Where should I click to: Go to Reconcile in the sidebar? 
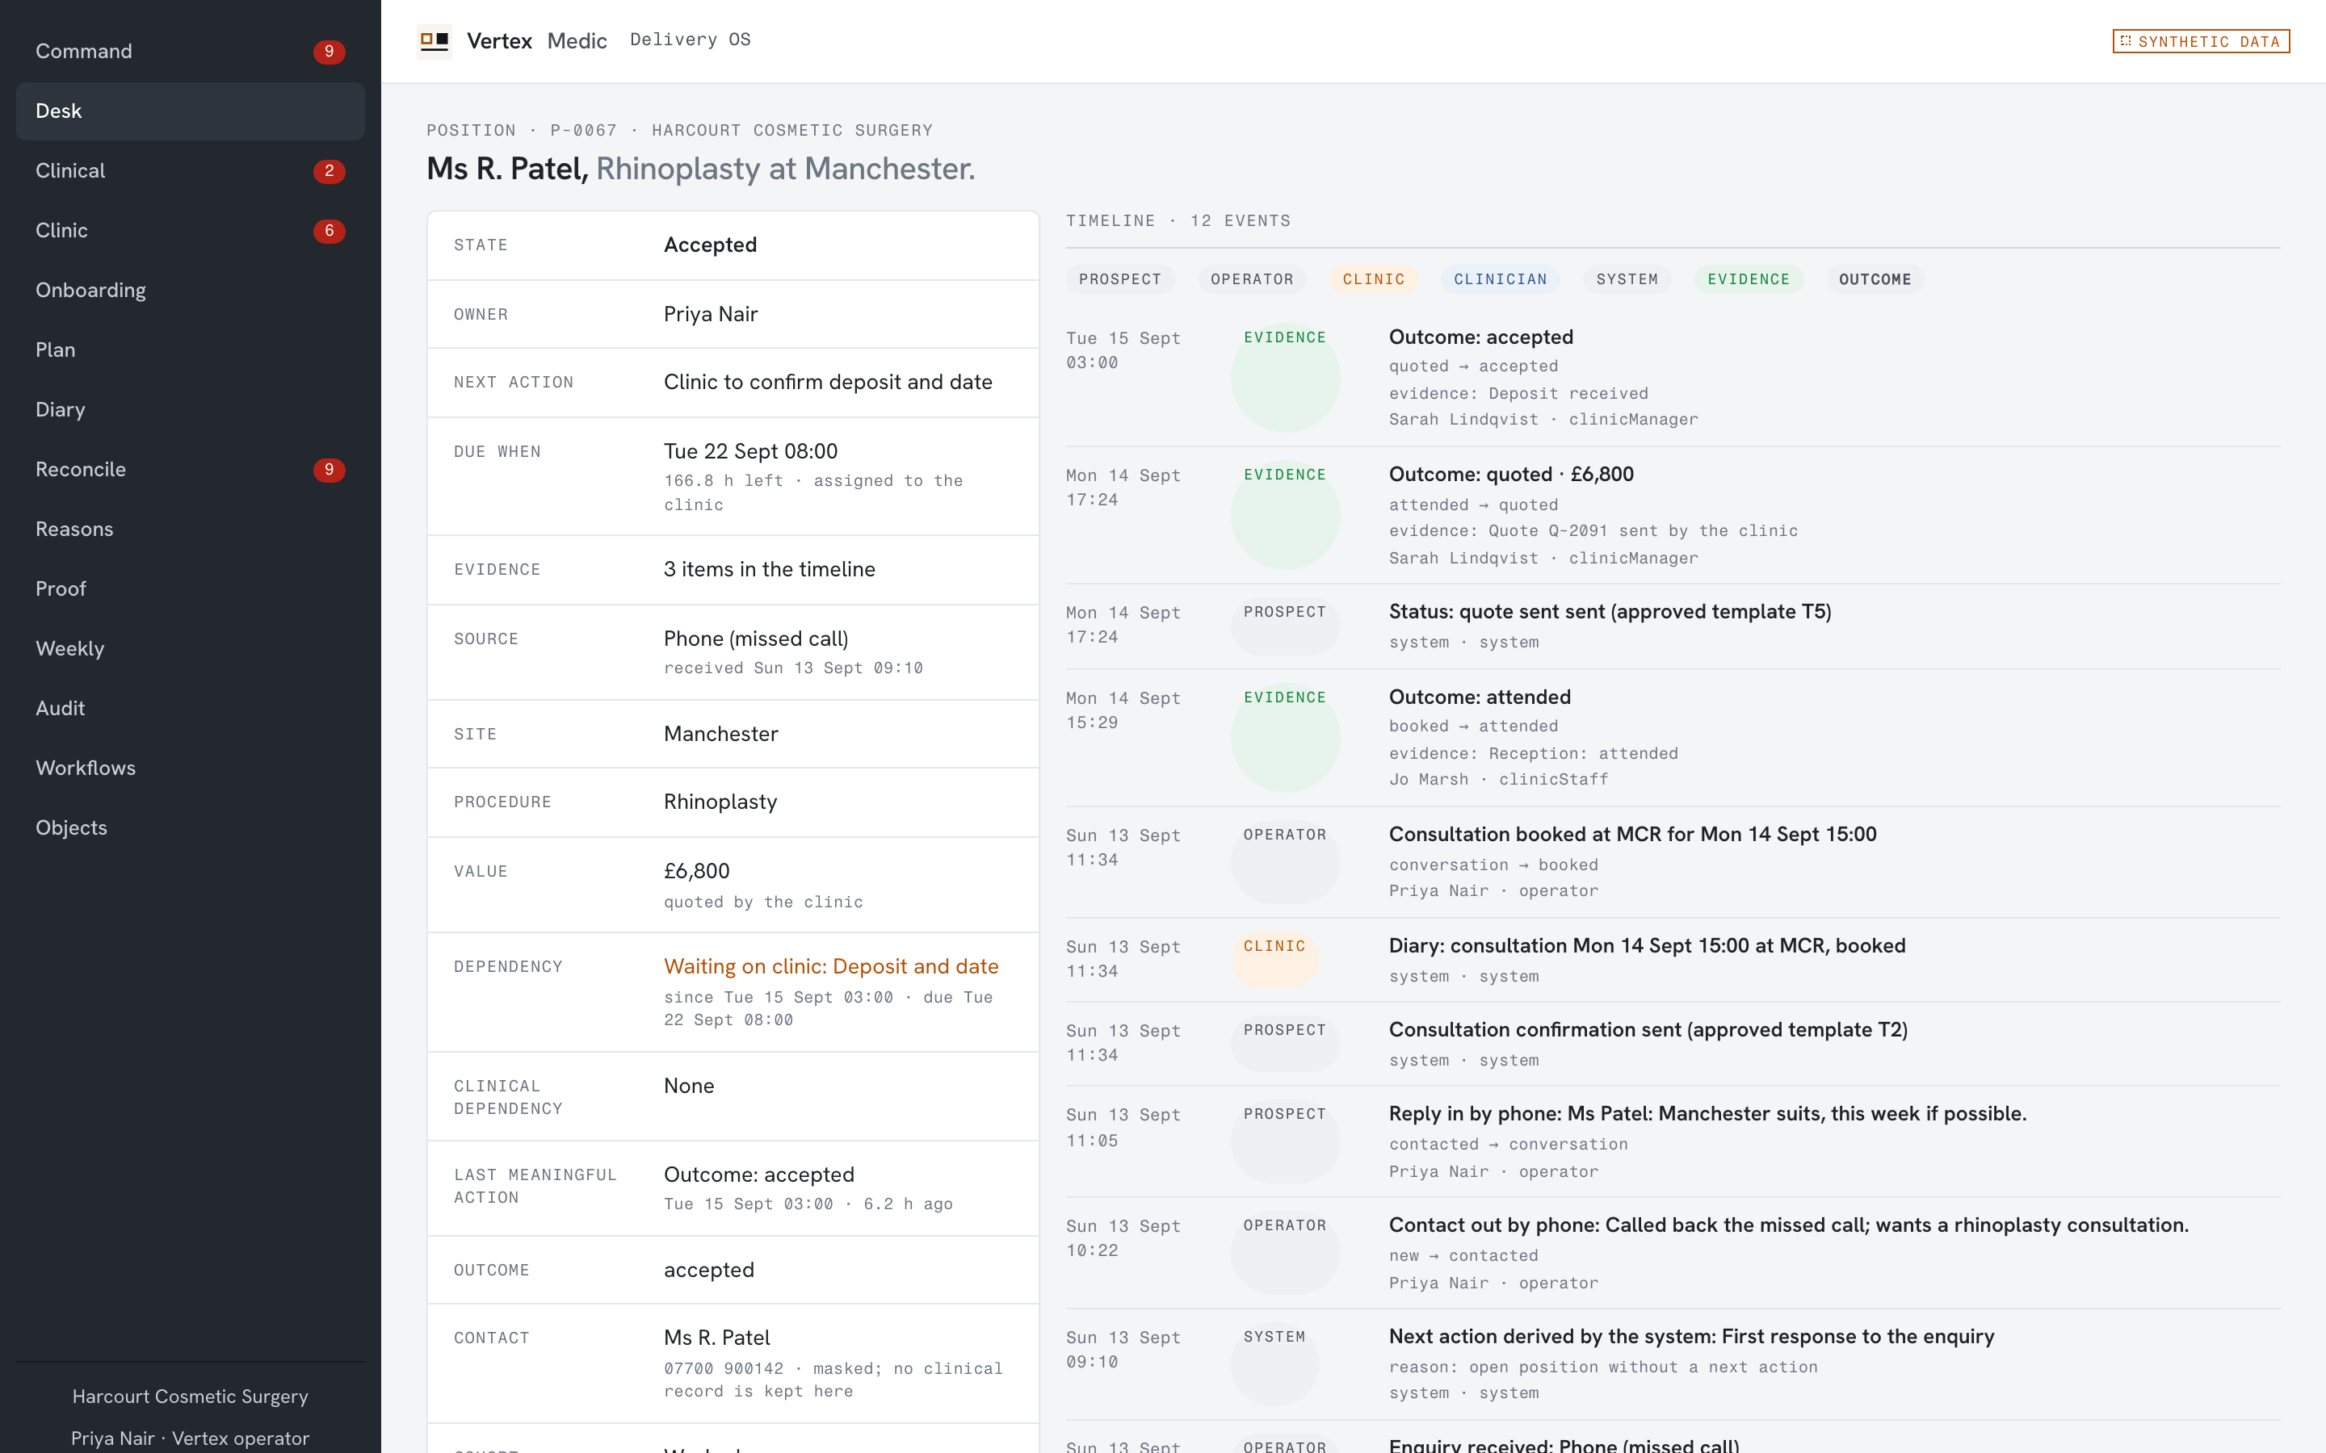click(191, 469)
